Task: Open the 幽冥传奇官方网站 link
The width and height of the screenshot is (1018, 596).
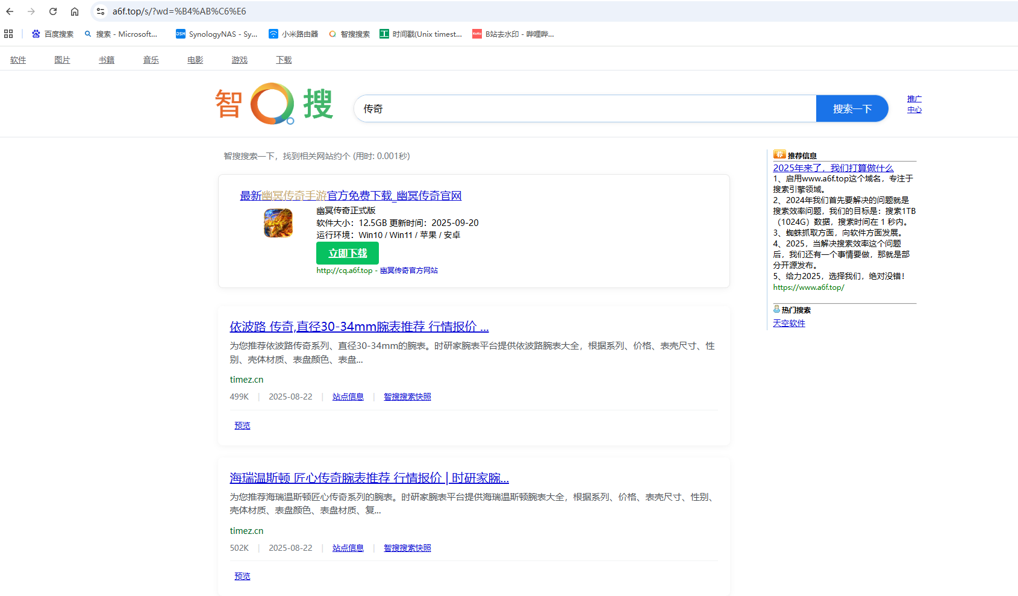Action: click(409, 271)
